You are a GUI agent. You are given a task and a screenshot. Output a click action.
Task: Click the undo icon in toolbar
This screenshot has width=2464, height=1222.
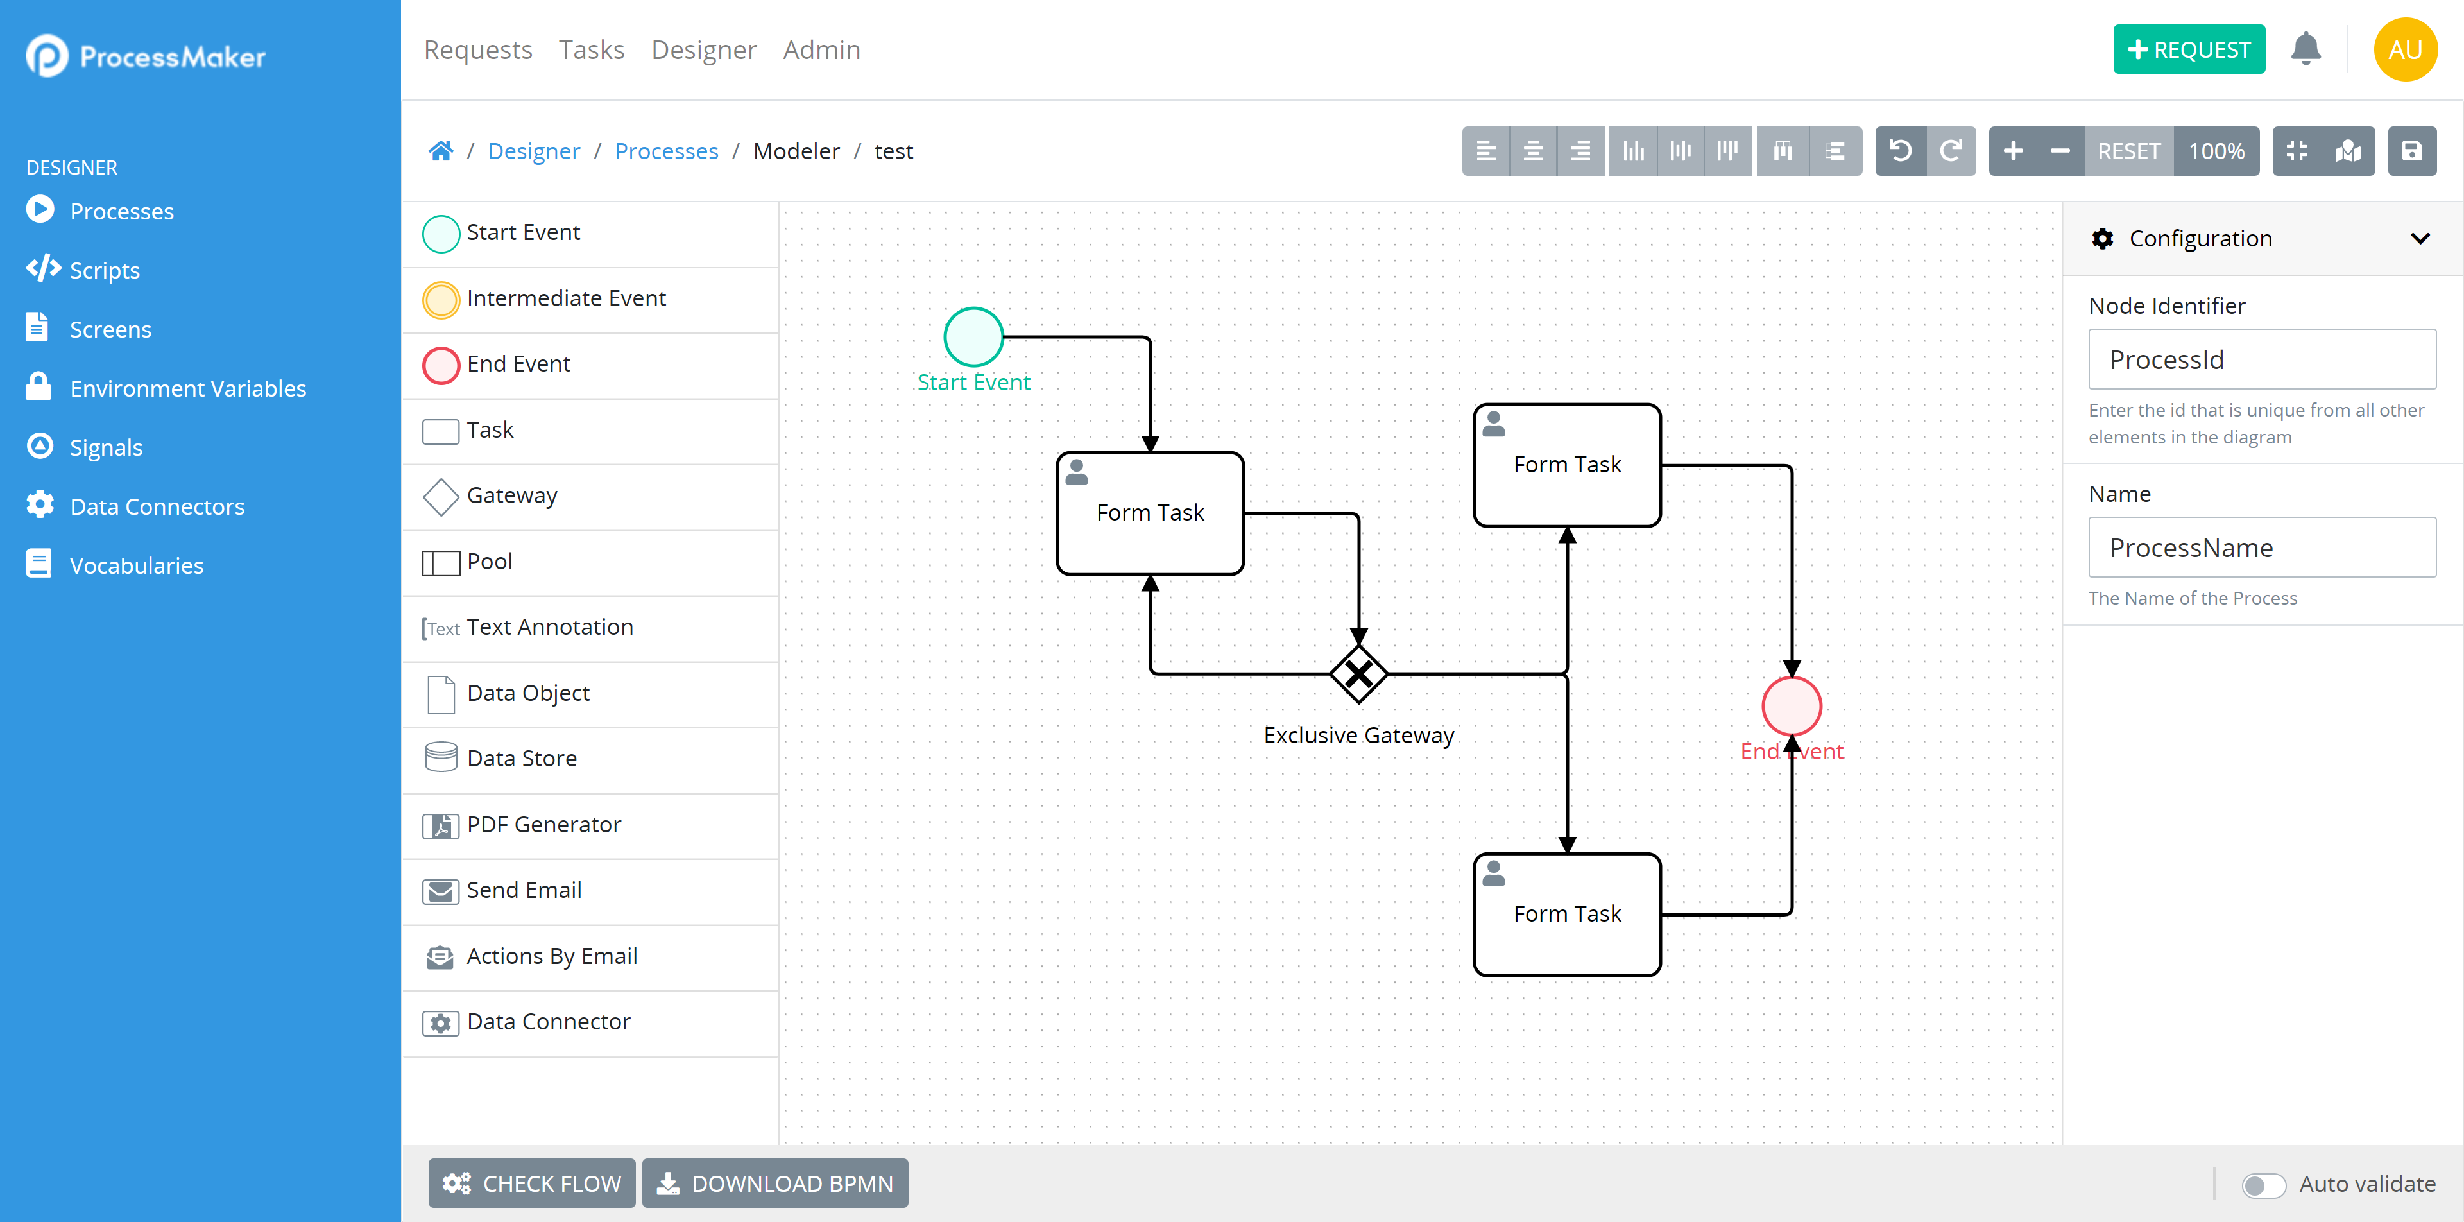[1899, 151]
